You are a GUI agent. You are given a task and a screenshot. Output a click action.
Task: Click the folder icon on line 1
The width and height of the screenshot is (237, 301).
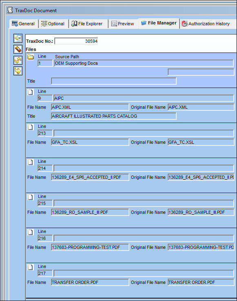(31, 57)
